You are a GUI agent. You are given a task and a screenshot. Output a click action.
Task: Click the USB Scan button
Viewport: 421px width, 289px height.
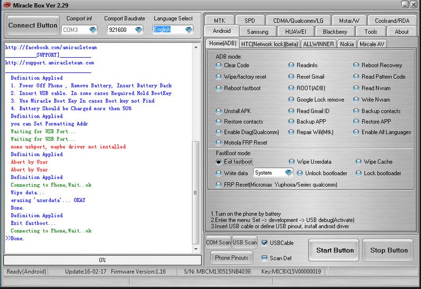[245, 242]
